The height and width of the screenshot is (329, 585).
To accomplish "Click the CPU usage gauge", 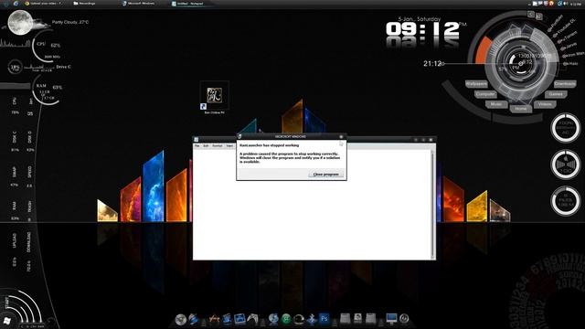I will [x=47, y=47].
